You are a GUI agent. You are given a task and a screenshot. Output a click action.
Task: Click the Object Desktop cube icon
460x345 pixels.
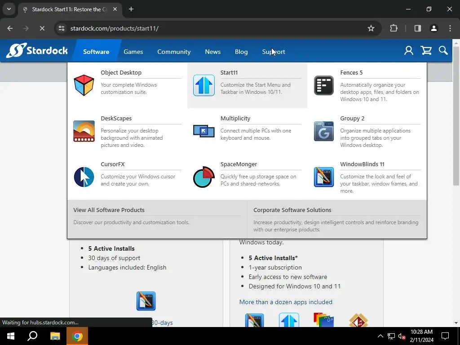[84, 85]
